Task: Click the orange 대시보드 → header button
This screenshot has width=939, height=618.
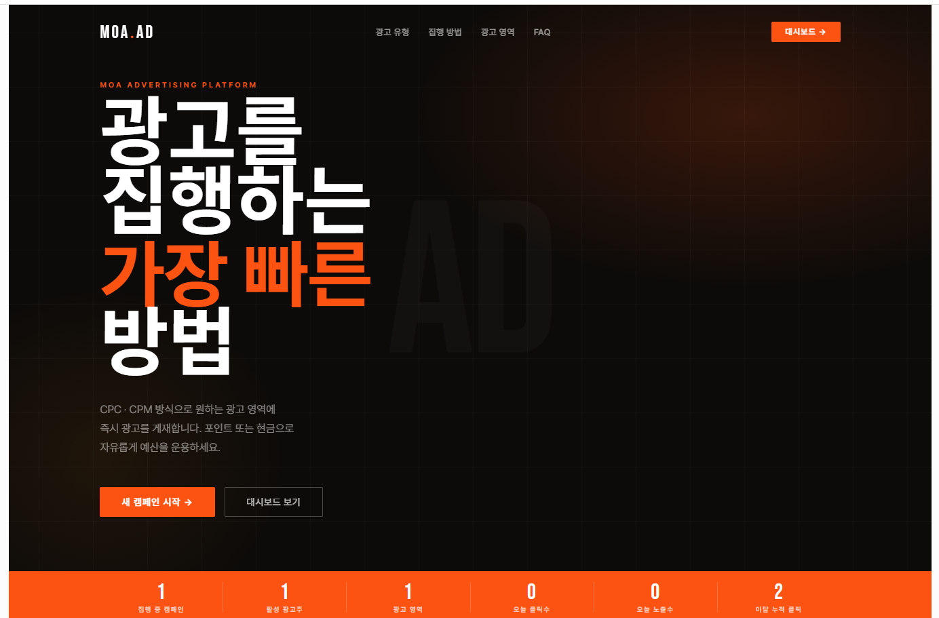Action: point(805,32)
